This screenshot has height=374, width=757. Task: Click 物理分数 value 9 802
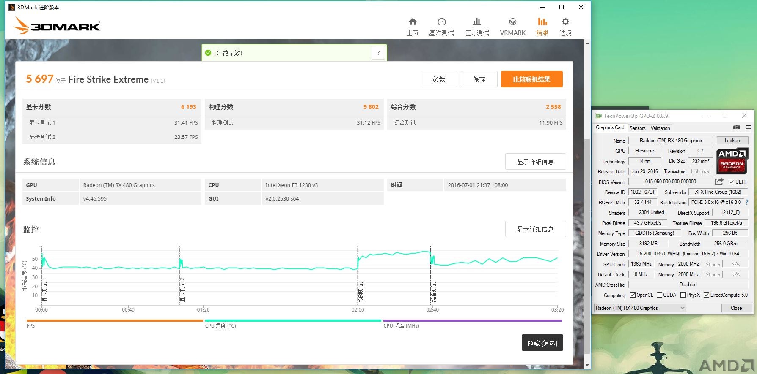tap(371, 107)
